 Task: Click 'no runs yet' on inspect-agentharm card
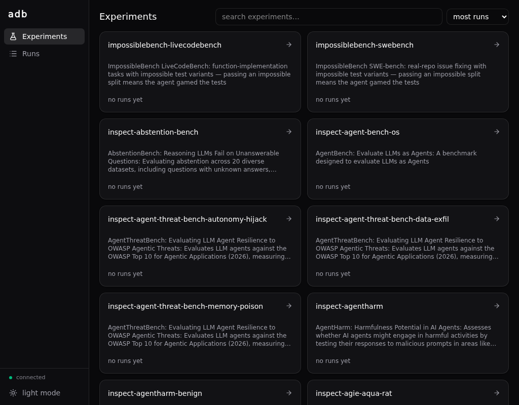(333, 360)
